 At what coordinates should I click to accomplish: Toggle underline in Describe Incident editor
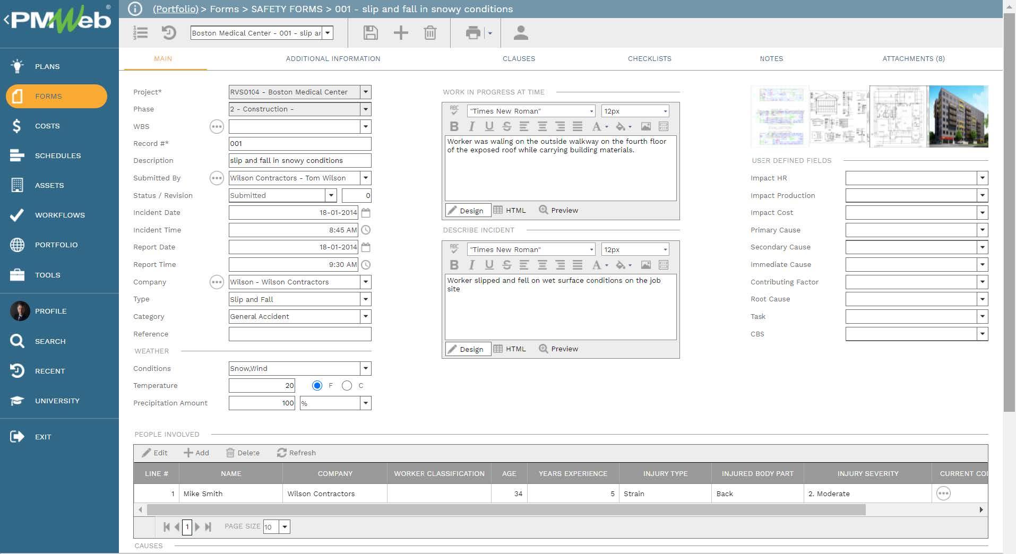coord(489,265)
